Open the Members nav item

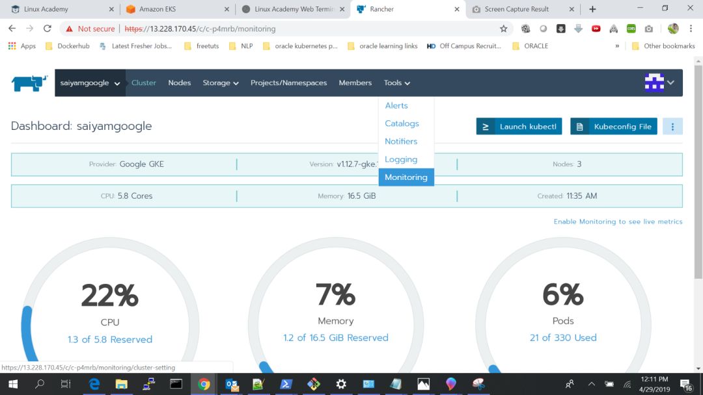(x=355, y=83)
